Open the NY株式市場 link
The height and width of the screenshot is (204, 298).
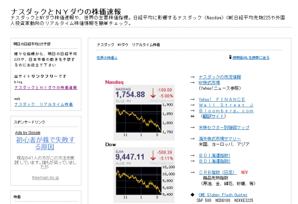coord(209,83)
